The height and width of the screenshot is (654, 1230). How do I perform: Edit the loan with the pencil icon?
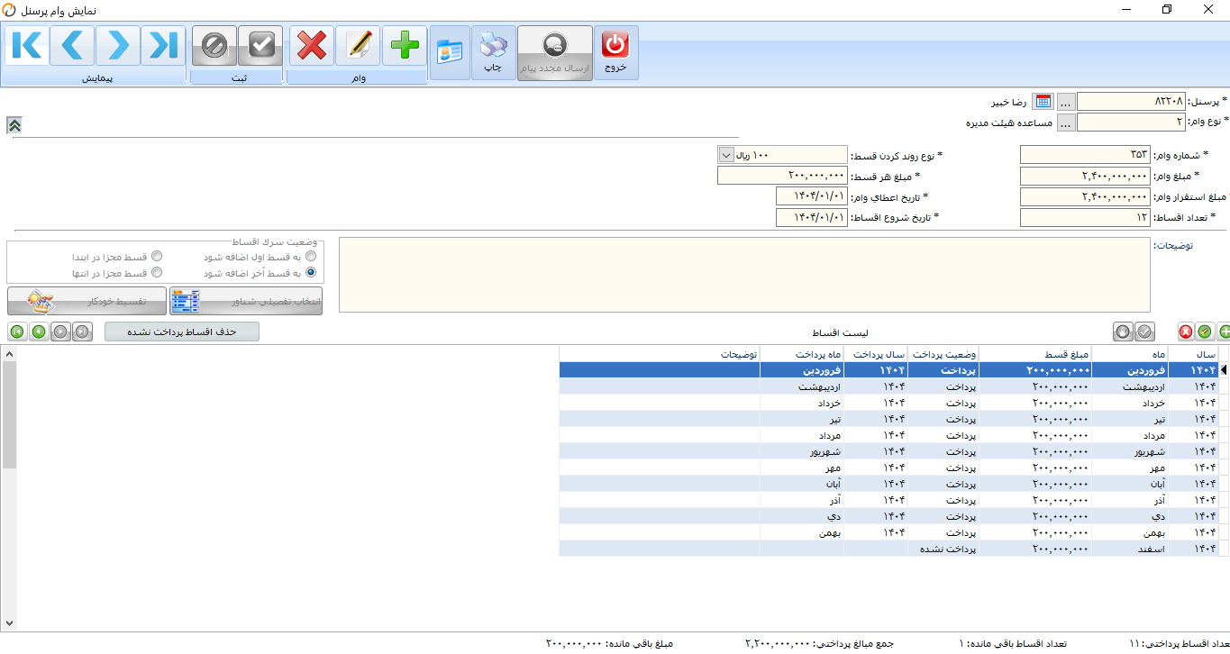click(359, 46)
